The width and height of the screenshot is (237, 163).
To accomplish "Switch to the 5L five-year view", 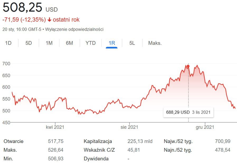I will (132, 43).
